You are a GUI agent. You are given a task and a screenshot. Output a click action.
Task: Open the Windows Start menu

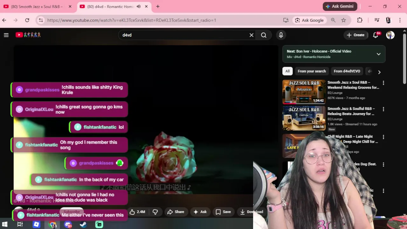pyautogui.click(x=4, y=225)
